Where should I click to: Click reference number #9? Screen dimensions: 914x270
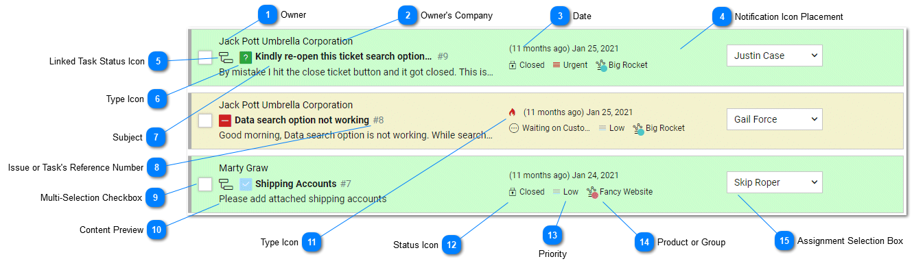pyautogui.click(x=443, y=56)
